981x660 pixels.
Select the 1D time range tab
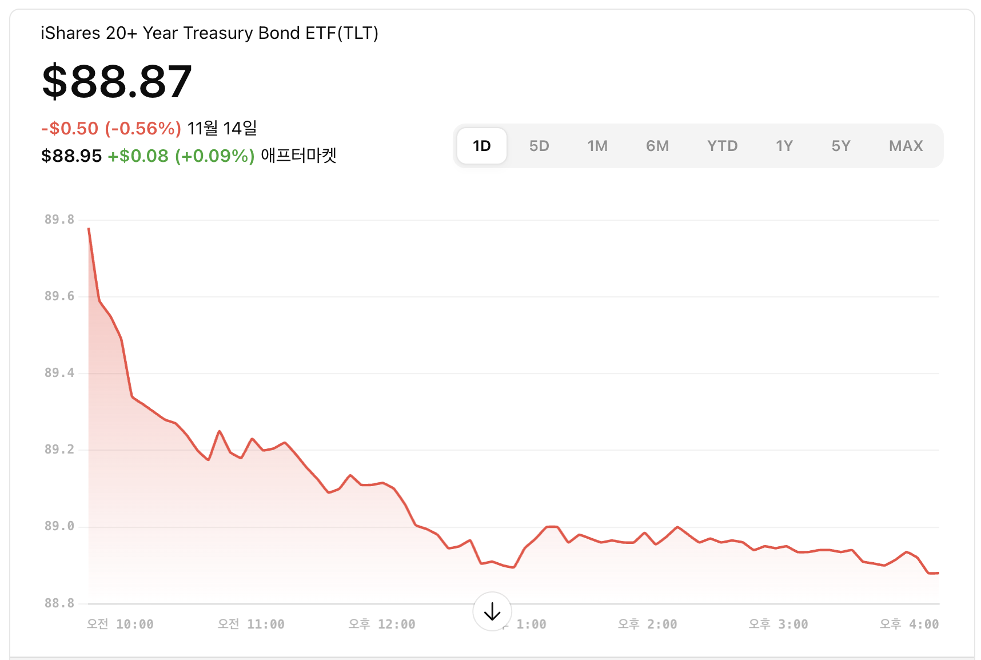tap(482, 146)
